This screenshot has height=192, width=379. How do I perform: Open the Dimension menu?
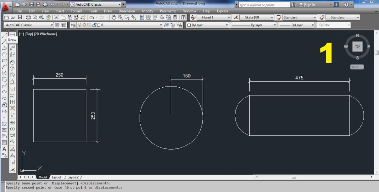(126, 11)
